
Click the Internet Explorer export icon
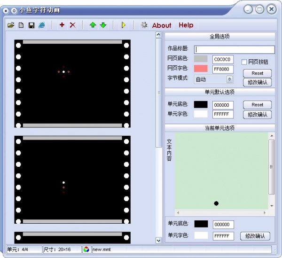pyautogui.click(x=42, y=25)
